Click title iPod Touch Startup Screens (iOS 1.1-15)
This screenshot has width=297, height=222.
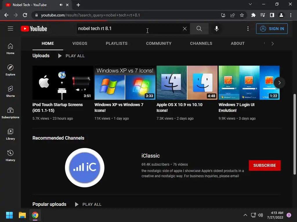tap(58, 108)
